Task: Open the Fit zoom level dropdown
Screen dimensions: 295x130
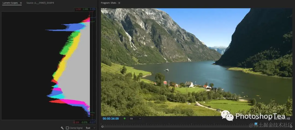Action: pyautogui.click(x=135, y=119)
